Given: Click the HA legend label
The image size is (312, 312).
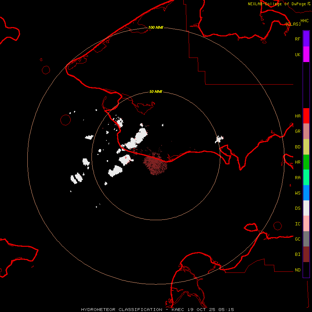Looking at the screenshot, I should [297, 116].
